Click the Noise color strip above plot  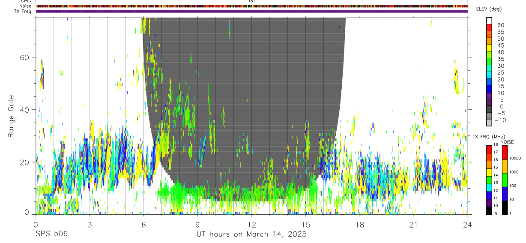click(252, 6)
